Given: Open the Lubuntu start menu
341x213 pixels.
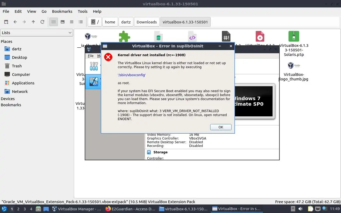Looking at the screenshot, I should (x=5, y=209).
